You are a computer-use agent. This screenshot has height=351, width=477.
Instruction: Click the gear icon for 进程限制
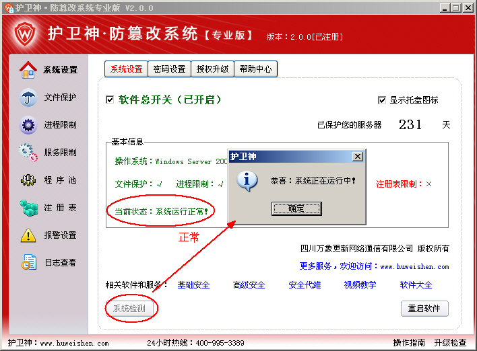tap(28, 125)
